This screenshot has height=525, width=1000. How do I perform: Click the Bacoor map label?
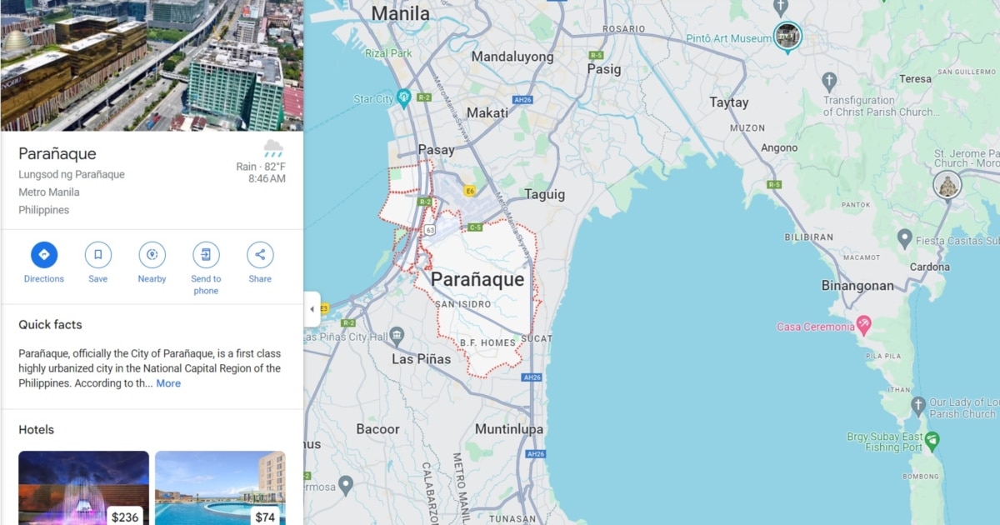[377, 429]
